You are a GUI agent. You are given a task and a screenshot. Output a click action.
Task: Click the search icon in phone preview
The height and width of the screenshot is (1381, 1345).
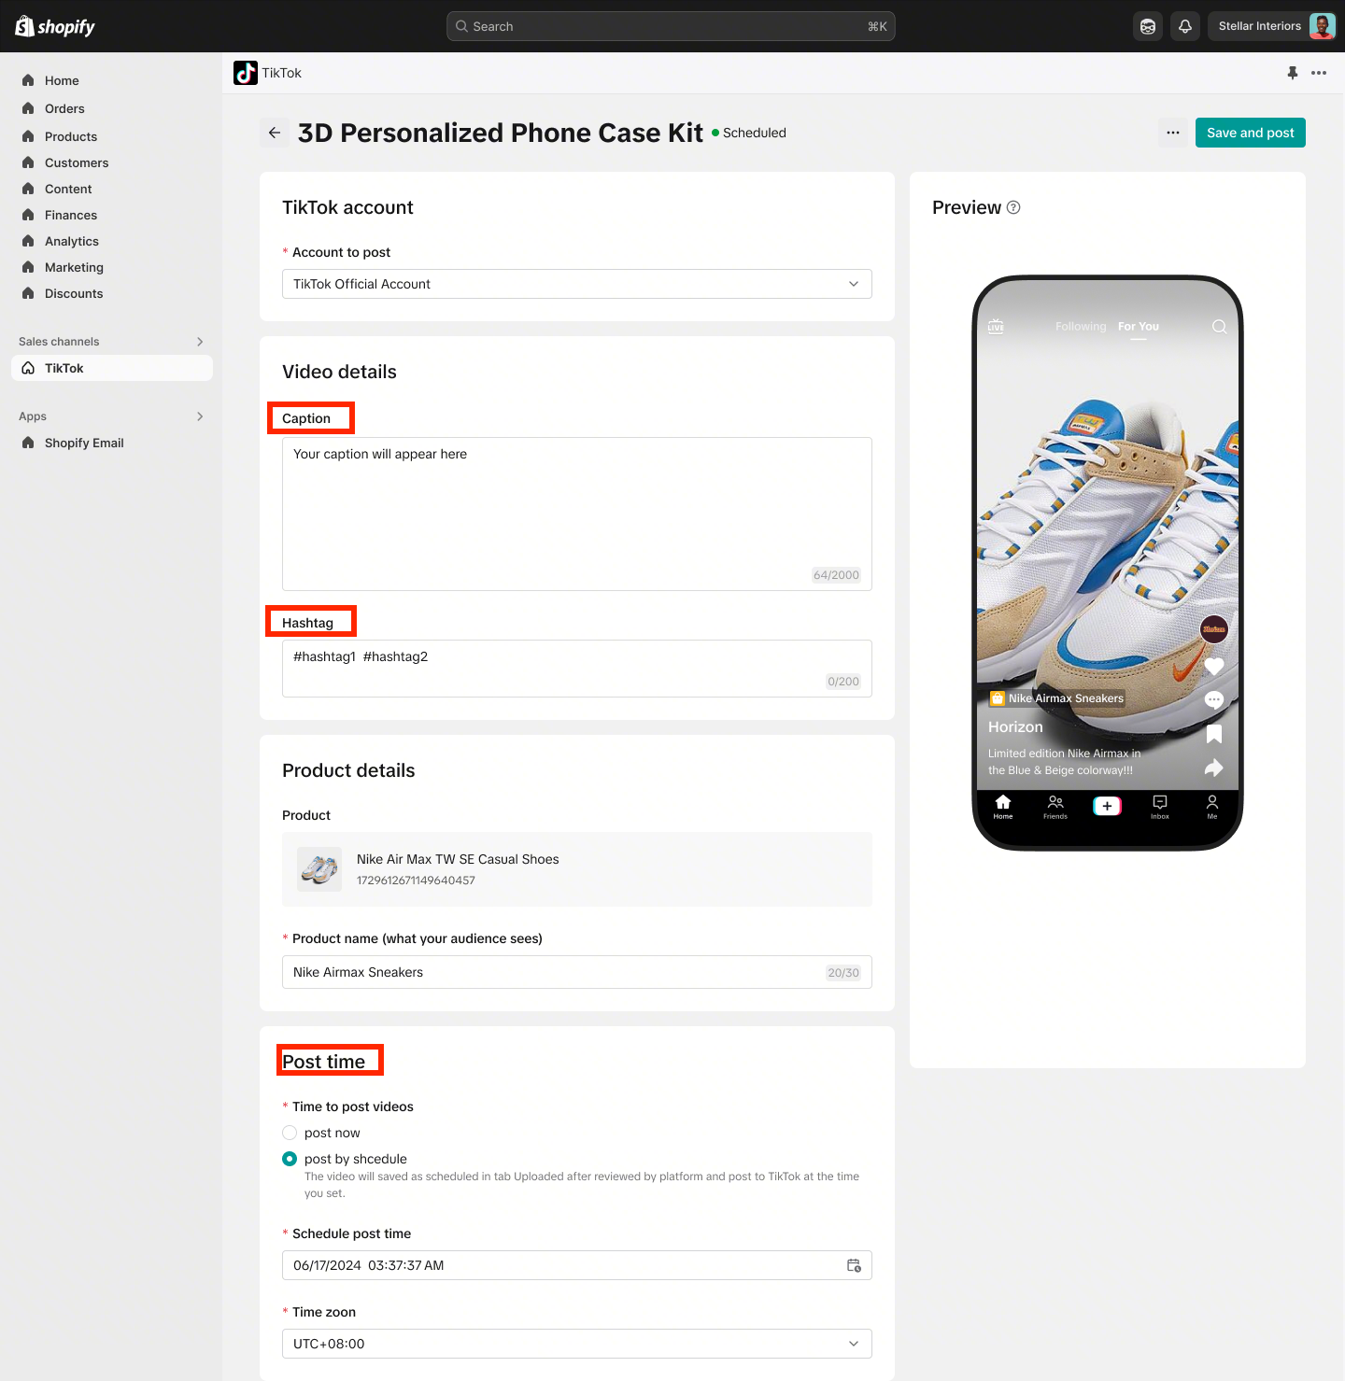click(1219, 326)
